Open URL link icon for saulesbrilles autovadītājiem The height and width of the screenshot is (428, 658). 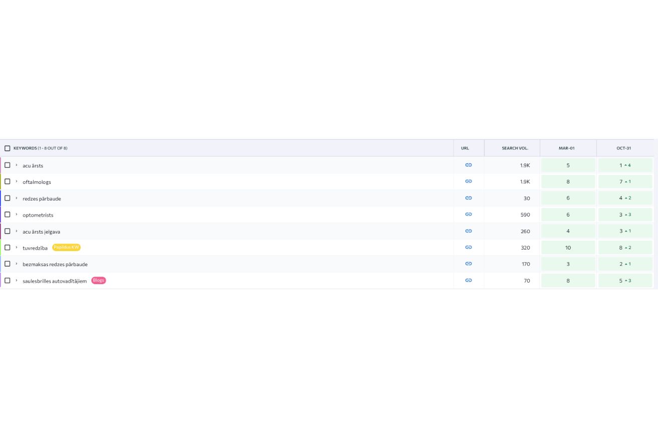click(469, 280)
